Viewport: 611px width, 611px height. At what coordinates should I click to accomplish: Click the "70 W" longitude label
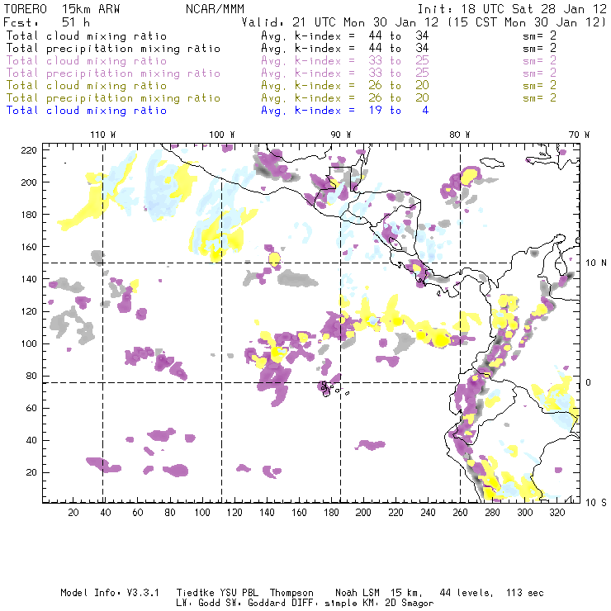pos(579,135)
